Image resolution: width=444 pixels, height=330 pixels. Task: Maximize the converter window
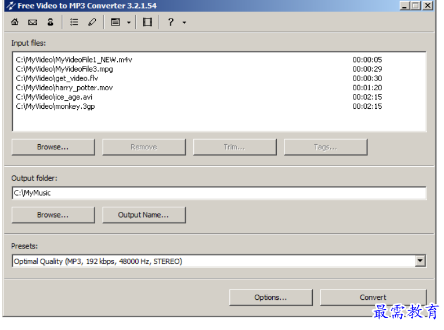tap(416, 6)
